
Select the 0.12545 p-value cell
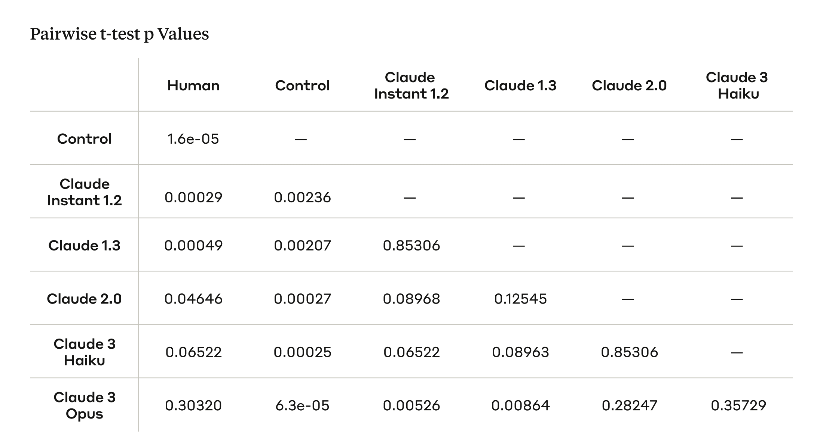coord(520,299)
